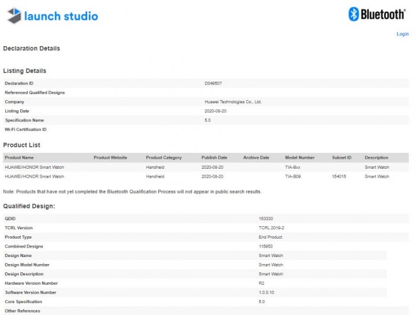The height and width of the screenshot is (315, 415).
Task: Click the Bluetooth logo icon
Action: (354, 14)
